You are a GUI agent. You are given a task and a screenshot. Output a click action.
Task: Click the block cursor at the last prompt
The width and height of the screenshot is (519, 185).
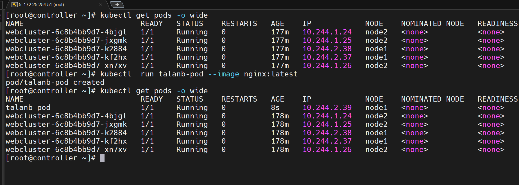102,158
